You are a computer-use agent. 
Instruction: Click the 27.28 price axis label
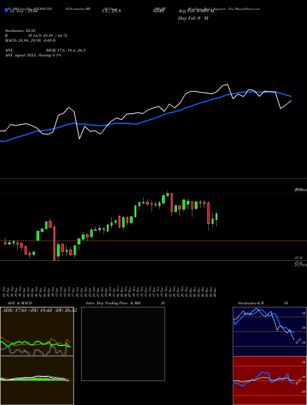[x=298, y=258]
